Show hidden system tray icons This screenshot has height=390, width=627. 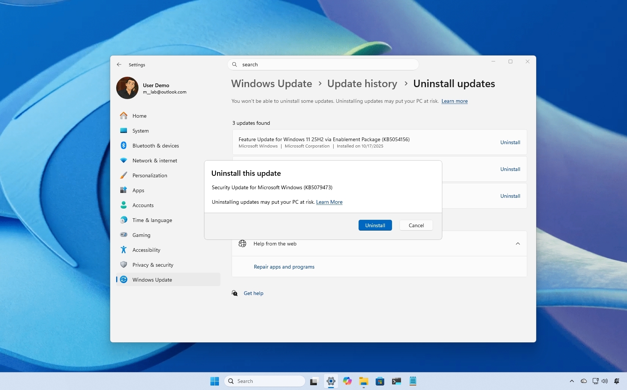tap(572, 381)
